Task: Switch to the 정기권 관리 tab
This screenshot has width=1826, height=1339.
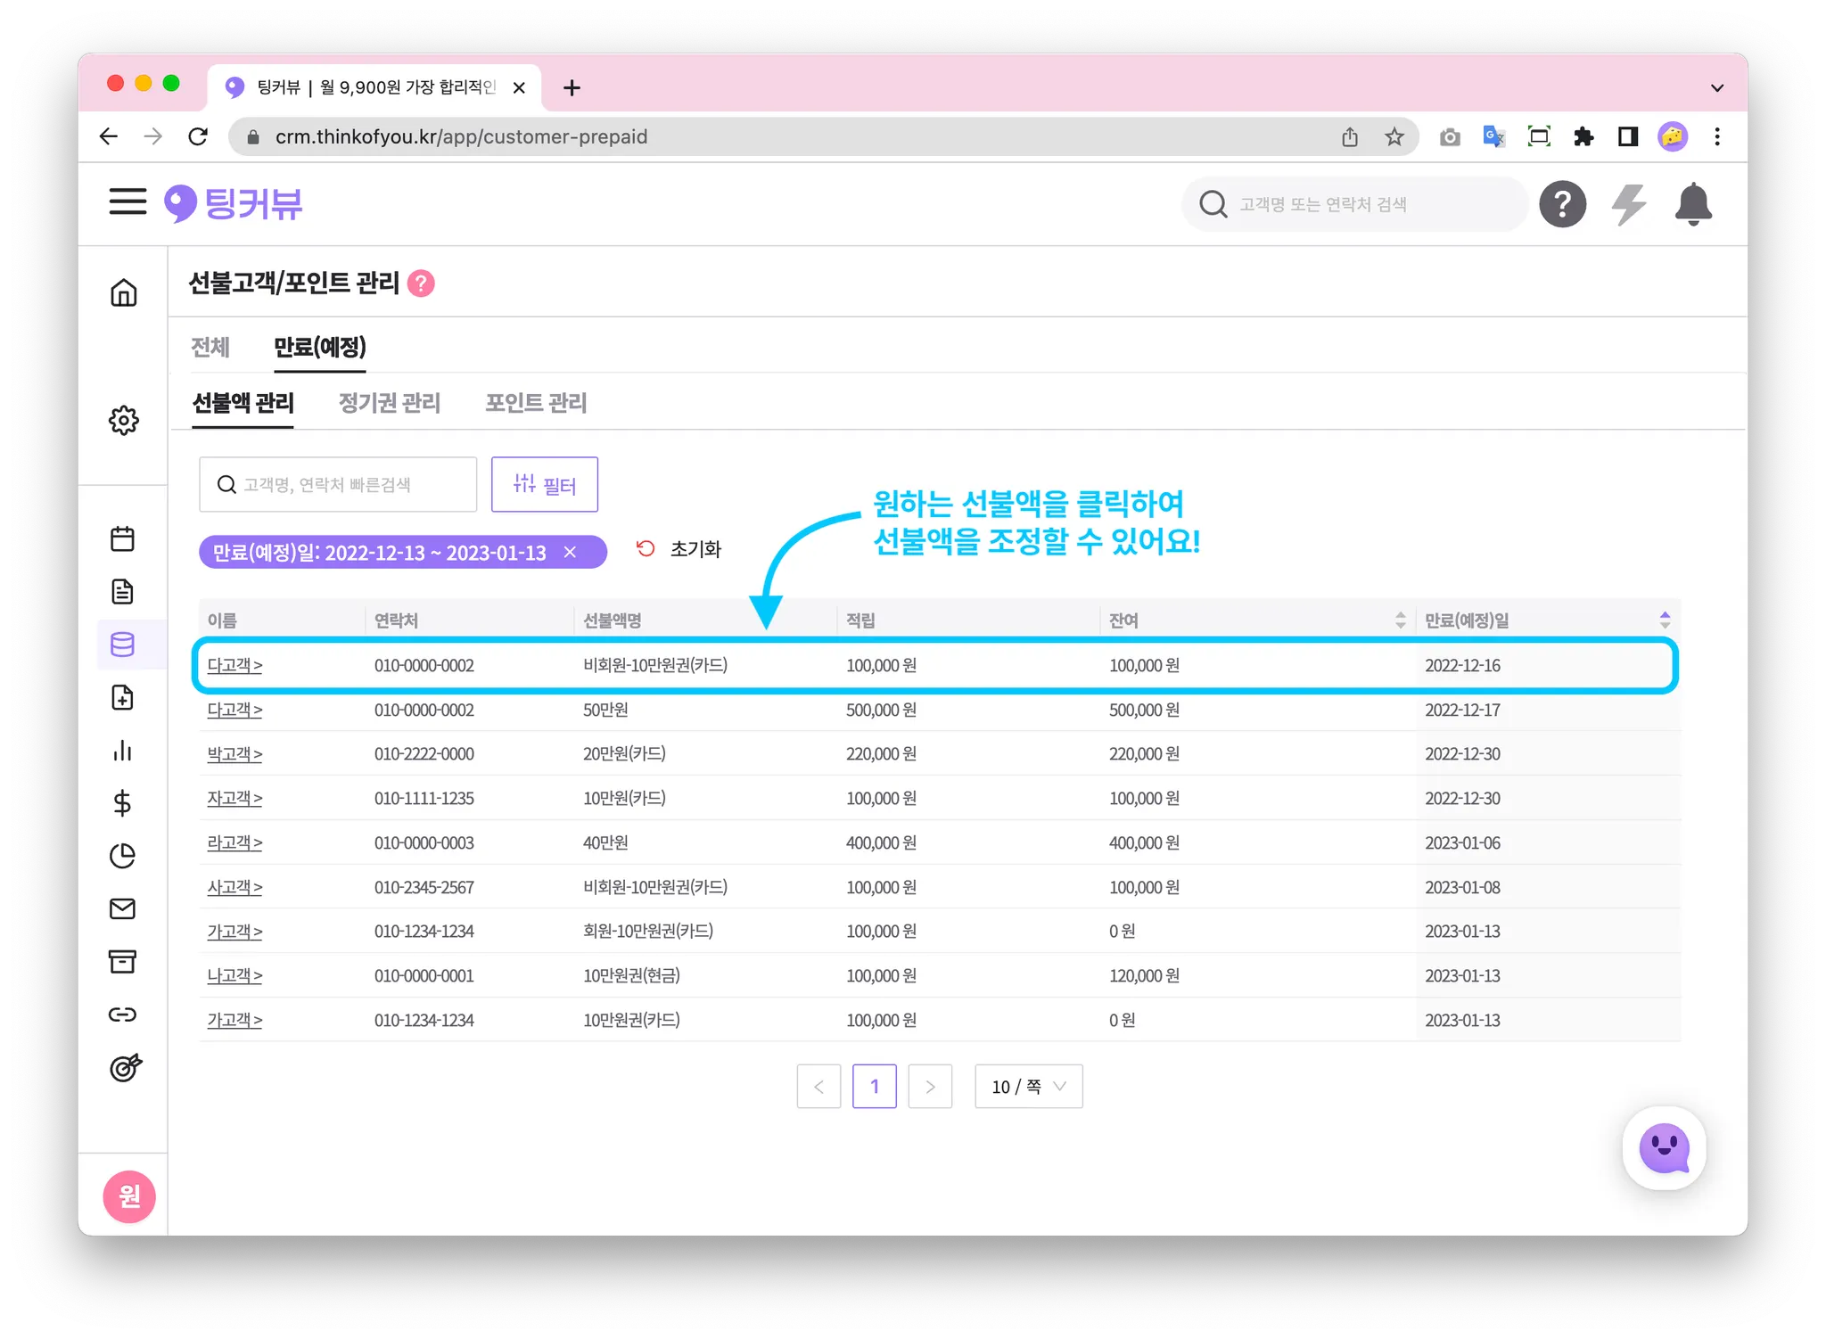Action: click(x=390, y=403)
